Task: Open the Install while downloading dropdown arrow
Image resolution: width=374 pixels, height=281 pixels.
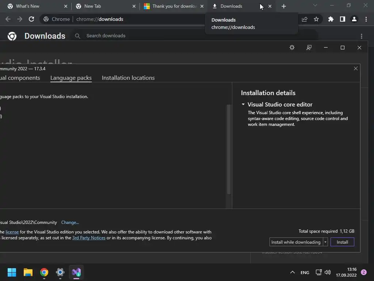Action: tap(325, 242)
